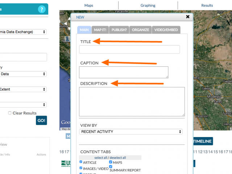Screen dimensions: 232x174
Task: Select the ORGANIZE tab
Action: coord(140,30)
